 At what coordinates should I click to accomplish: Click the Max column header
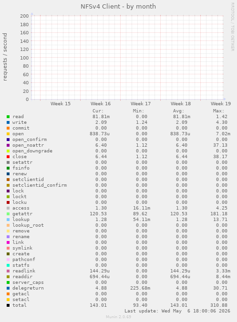tap(218, 111)
